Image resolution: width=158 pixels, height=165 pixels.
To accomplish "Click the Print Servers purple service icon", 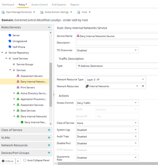I will pyautogui.click(x=18, y=87).
